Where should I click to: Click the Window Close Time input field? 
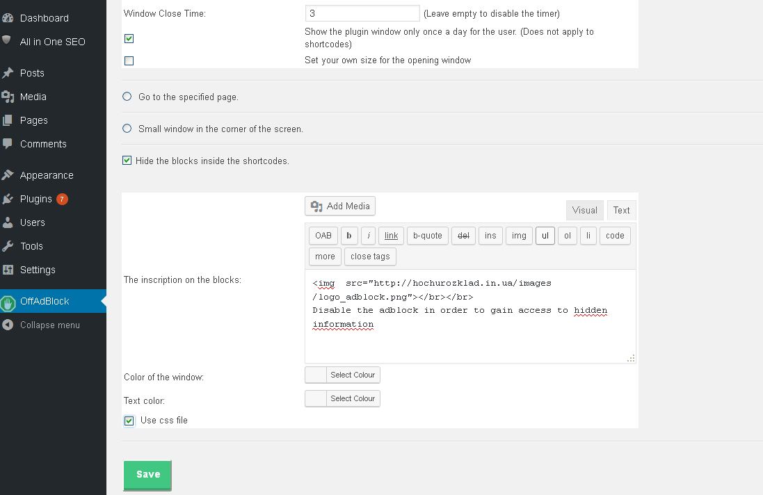[x=362, y=13]
